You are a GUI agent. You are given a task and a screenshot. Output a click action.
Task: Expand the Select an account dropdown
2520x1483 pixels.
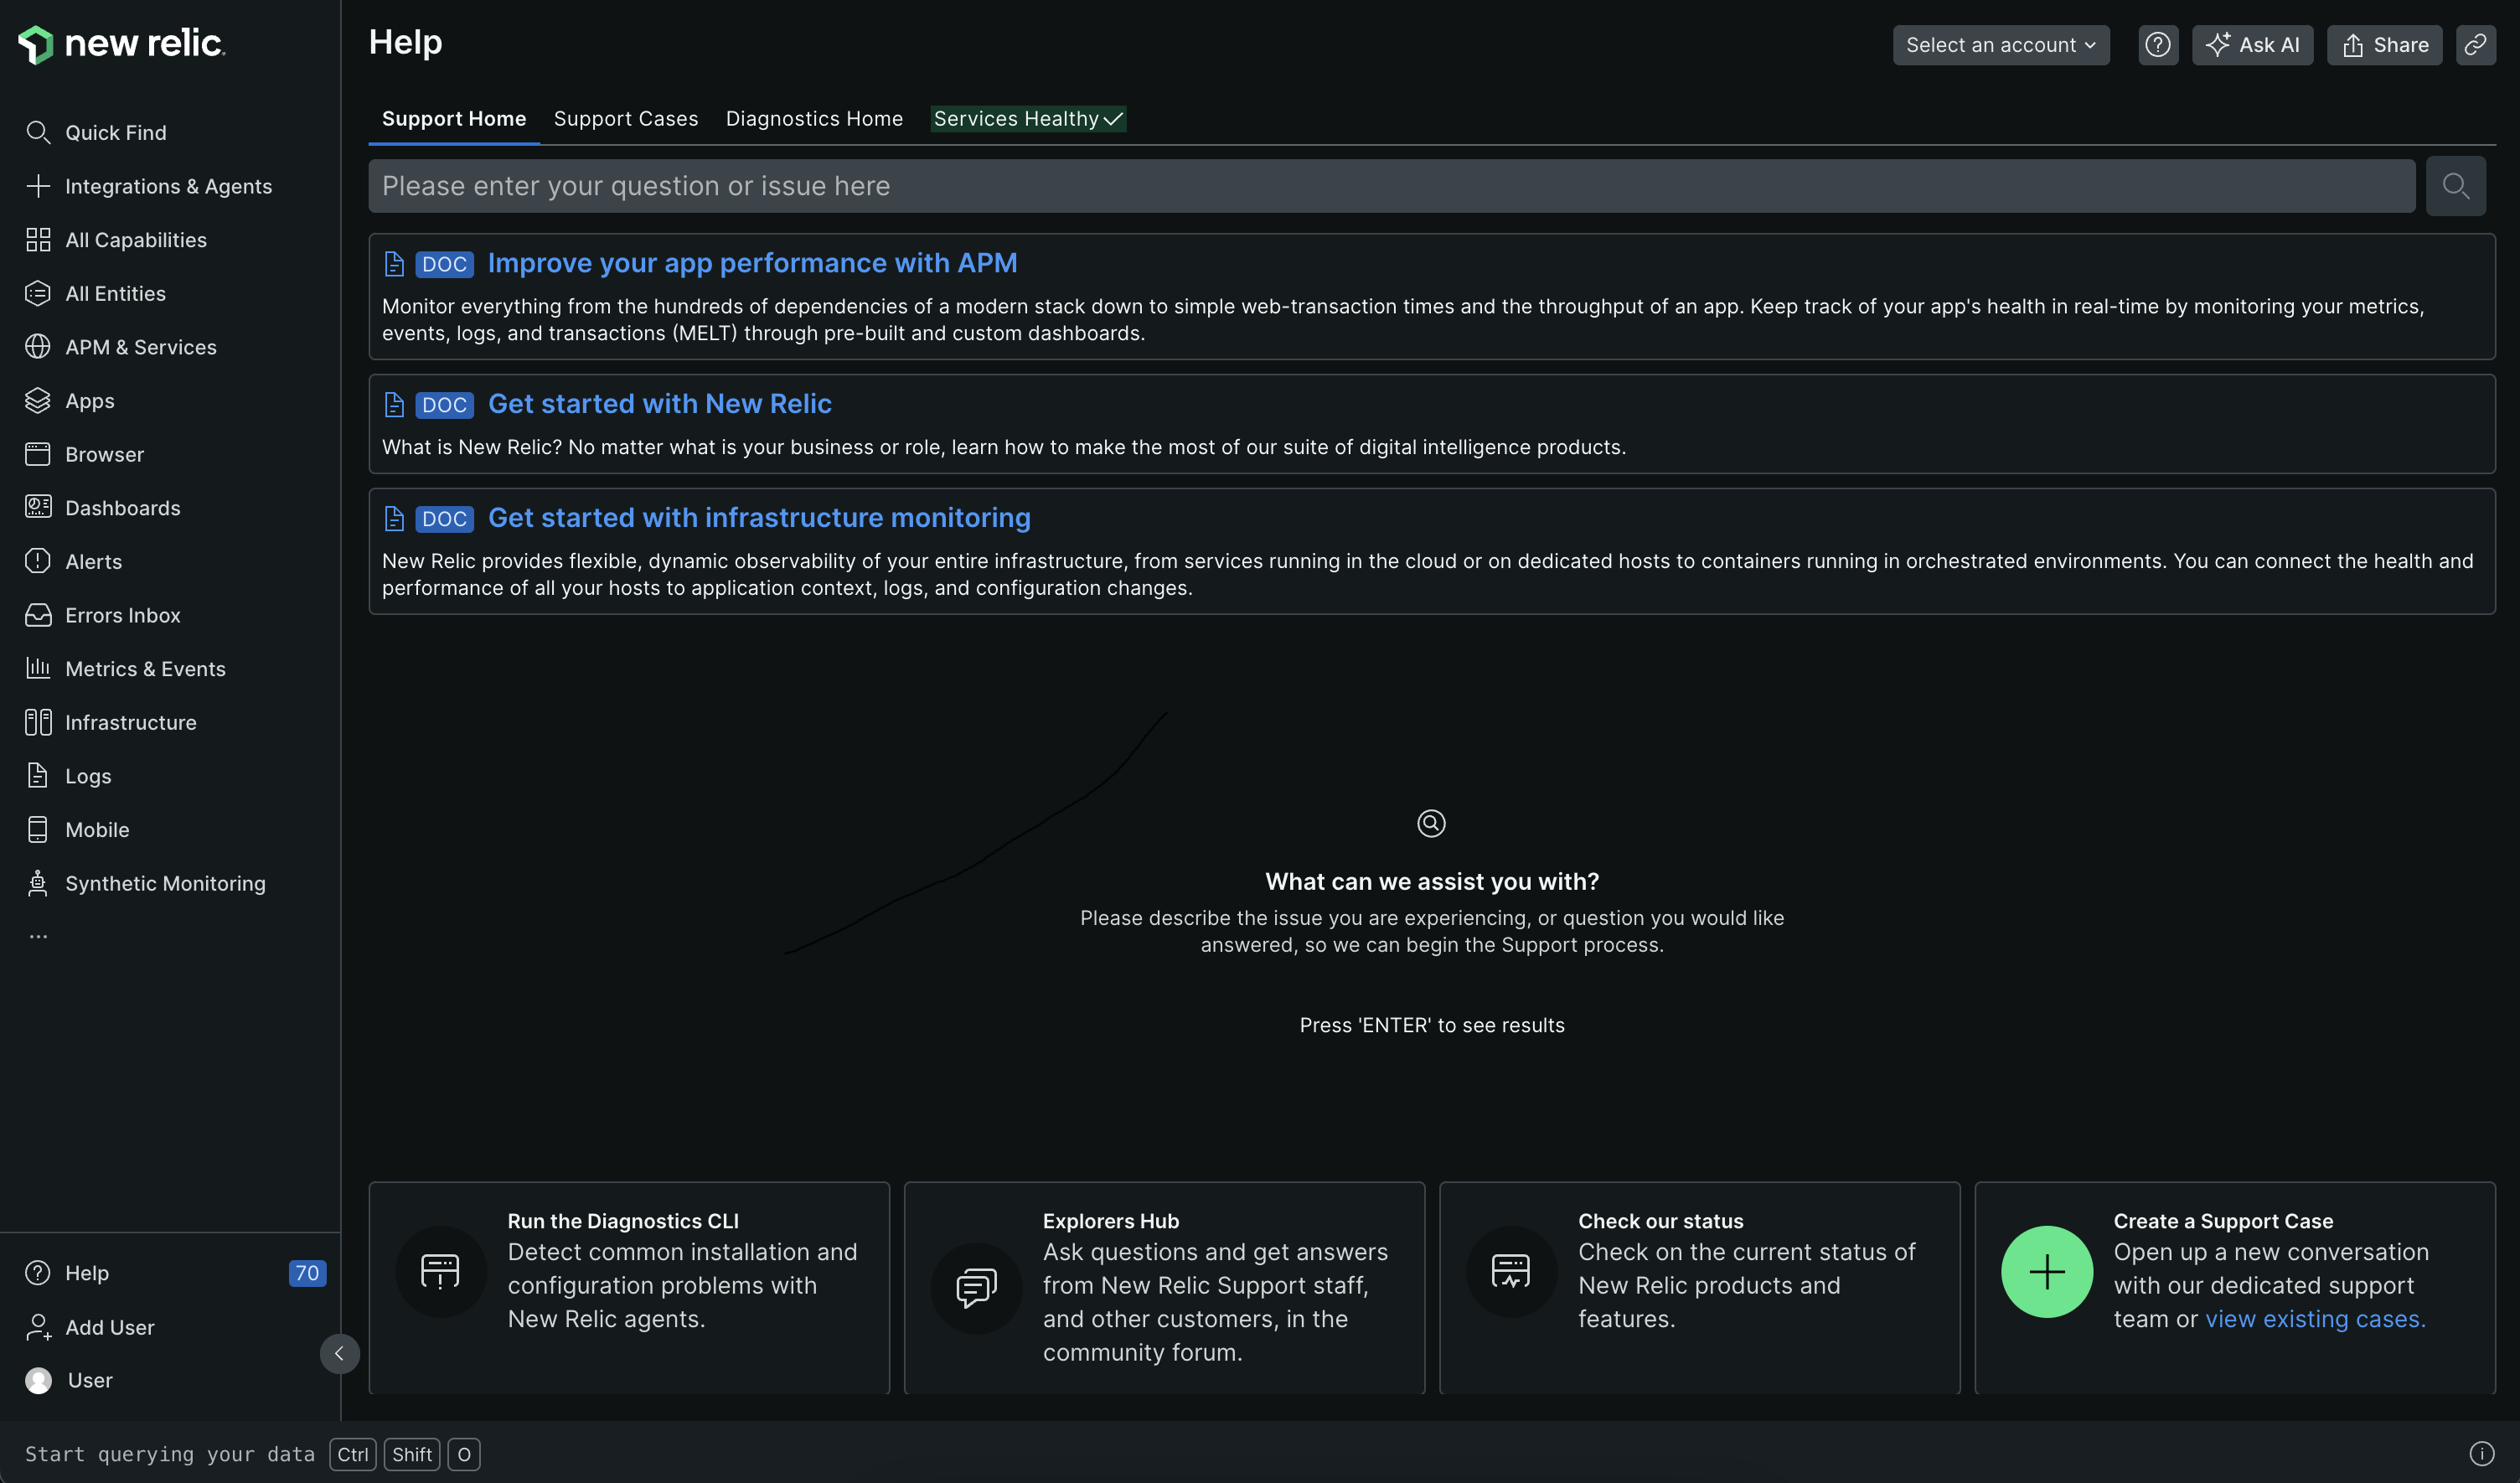pos(2000,45)
